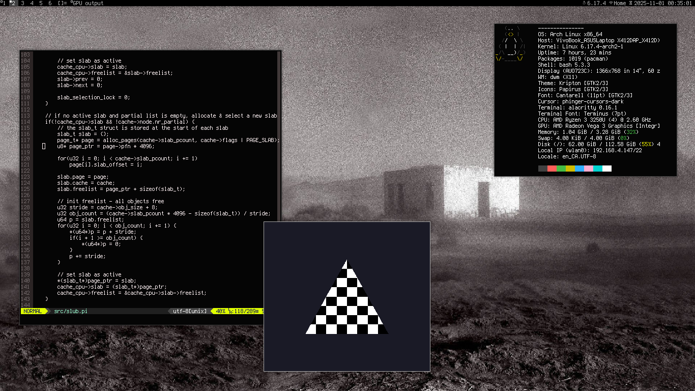Click the hourglass icon before the date
The image size is (695, 391).
pyautogui.click(x=630, y=3)
